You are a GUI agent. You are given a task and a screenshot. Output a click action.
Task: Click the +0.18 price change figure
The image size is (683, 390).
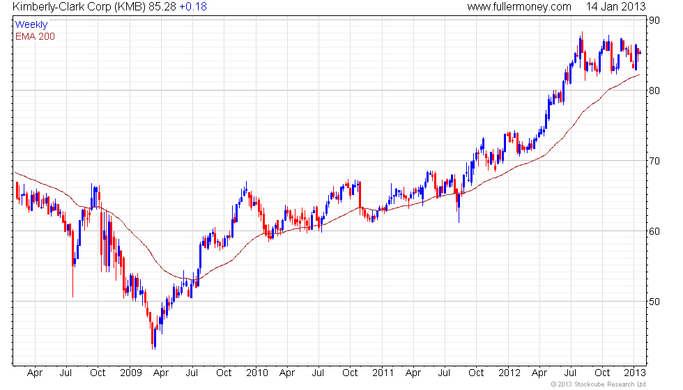[x=193, y=7]
